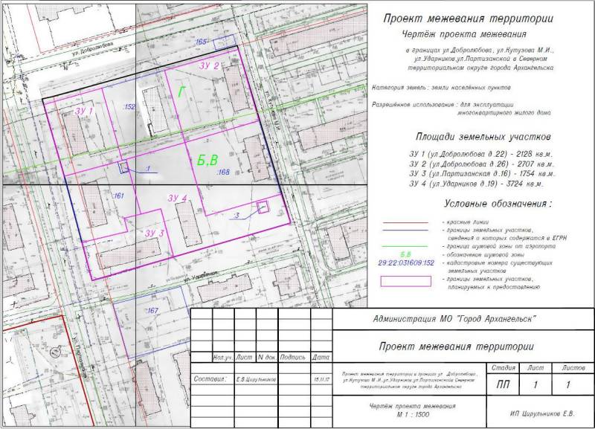Click the 'Условные обозначения' legend heading
The height and width of the screenshot is (429, 595).
(498, 204)
